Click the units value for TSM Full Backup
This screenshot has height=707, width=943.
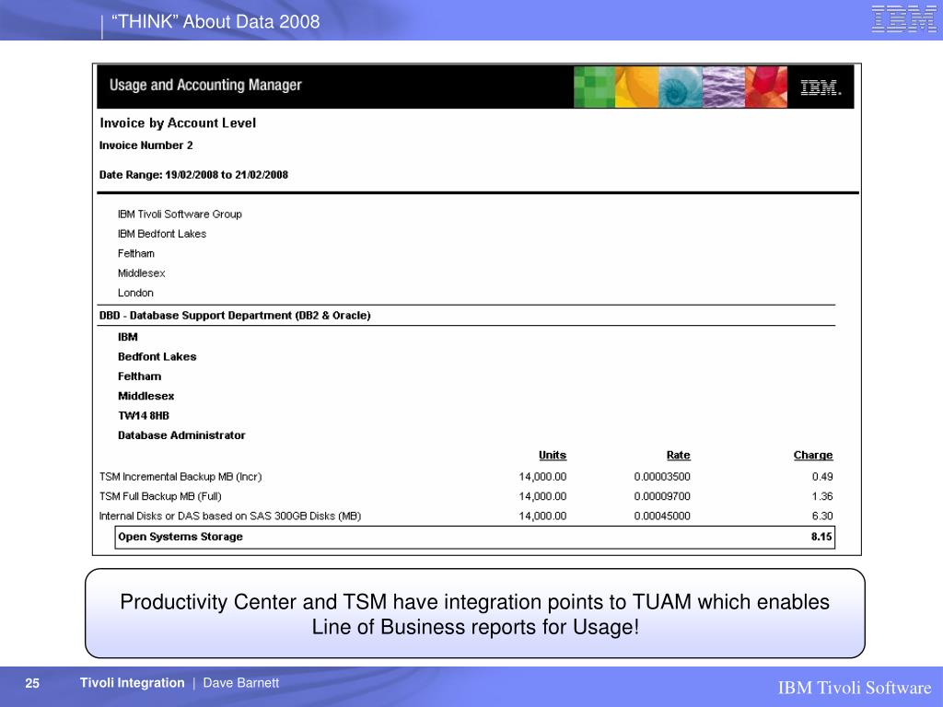click(x=542, y=496)
